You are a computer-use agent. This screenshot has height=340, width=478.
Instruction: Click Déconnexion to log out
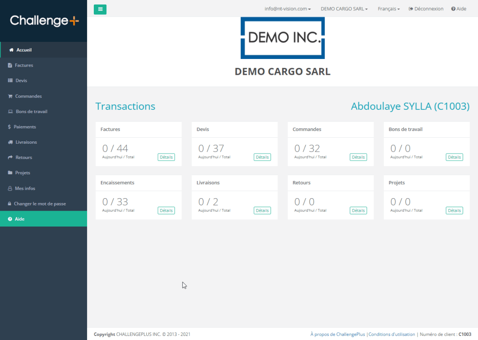tap(426, 9)
